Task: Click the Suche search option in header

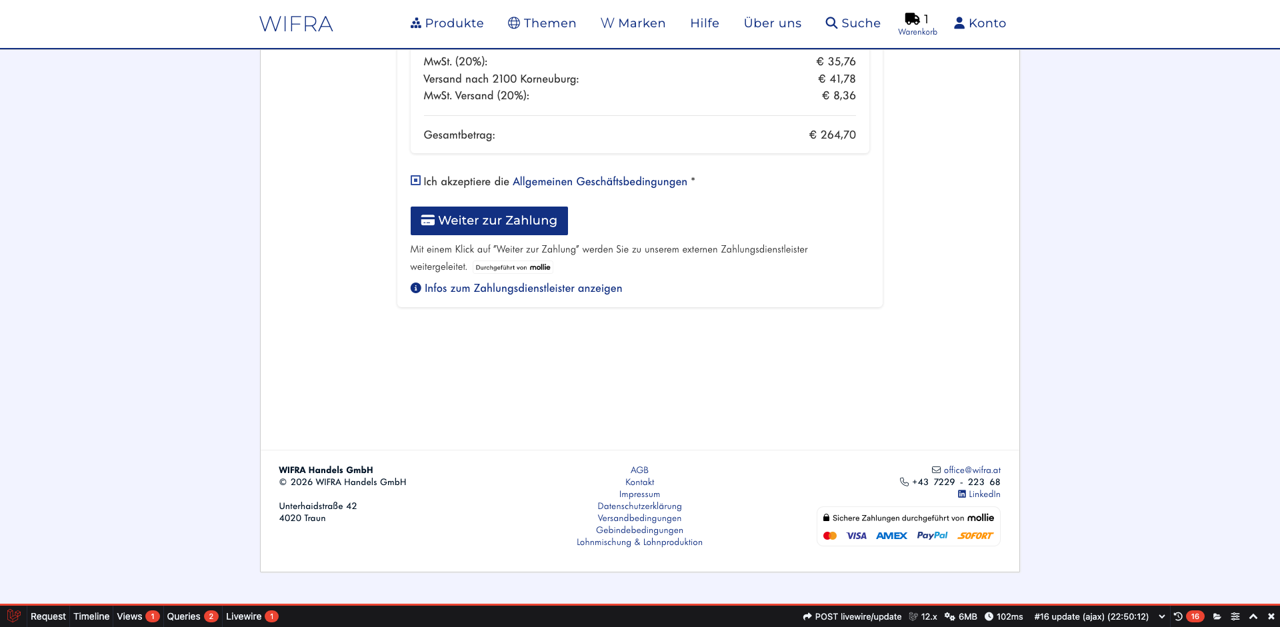Action: (853, 23)
